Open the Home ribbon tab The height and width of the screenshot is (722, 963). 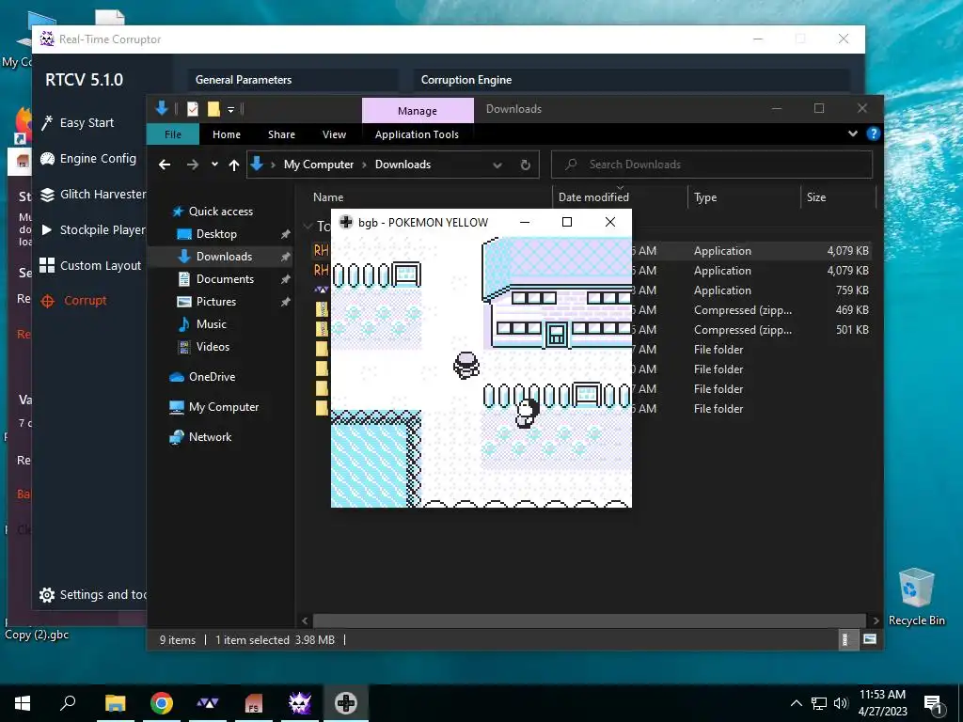tap(227, 134)
